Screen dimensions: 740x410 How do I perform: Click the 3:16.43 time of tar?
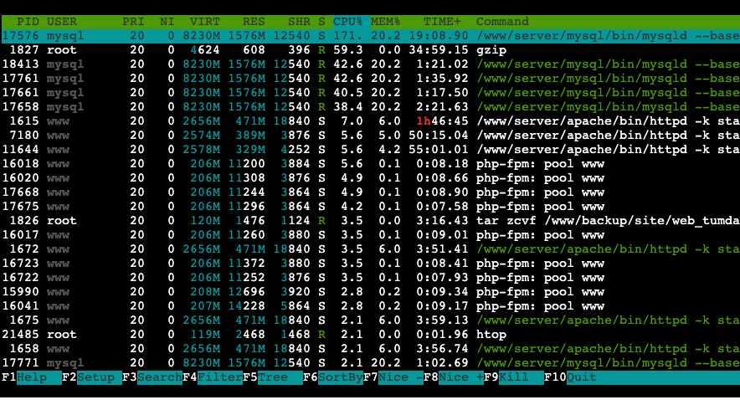442,221
